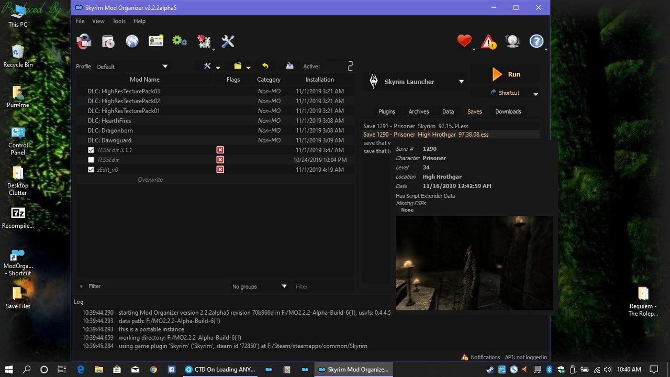Click the mod list Filter input field

tap(323, 286)
